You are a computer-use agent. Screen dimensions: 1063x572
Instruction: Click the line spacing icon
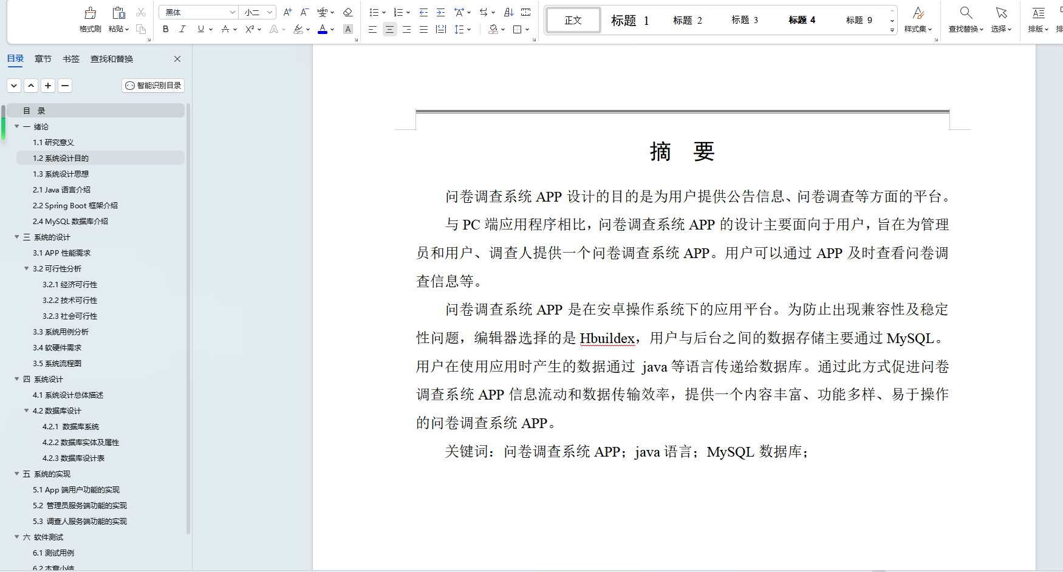click(x=459, y=29)
